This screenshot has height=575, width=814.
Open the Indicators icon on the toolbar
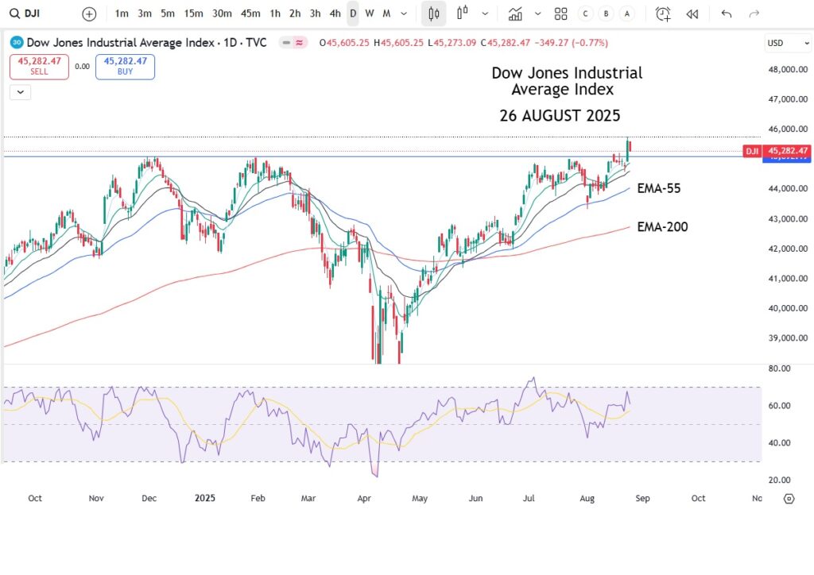pos(515,14)
